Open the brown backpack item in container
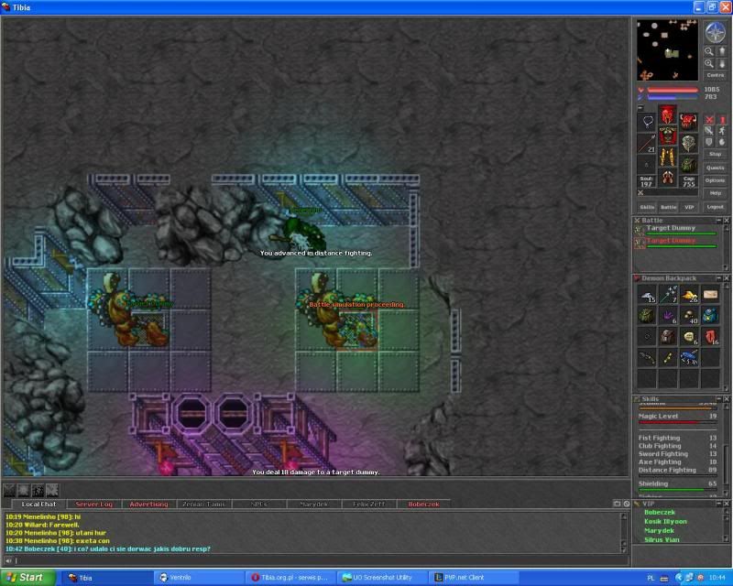733x586 pixels. [668, 337]
